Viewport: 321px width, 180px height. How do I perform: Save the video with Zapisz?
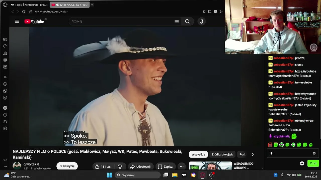(x=165, y=166)
